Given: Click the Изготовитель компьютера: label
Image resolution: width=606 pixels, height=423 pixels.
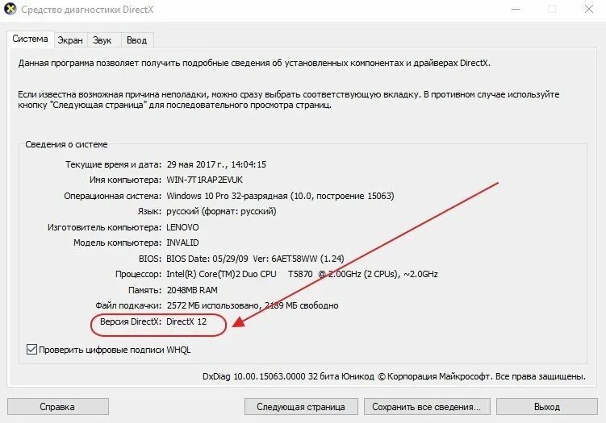Looking at the screenshot, I should tap(104, 227).
